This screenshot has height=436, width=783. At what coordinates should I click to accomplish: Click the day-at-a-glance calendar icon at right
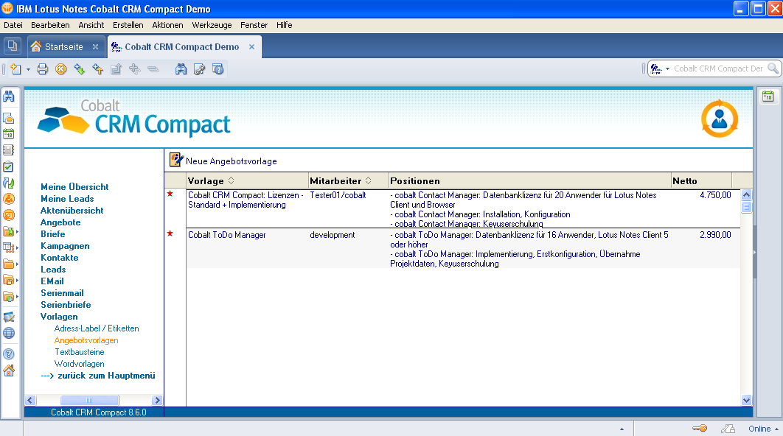click(768, 96)
